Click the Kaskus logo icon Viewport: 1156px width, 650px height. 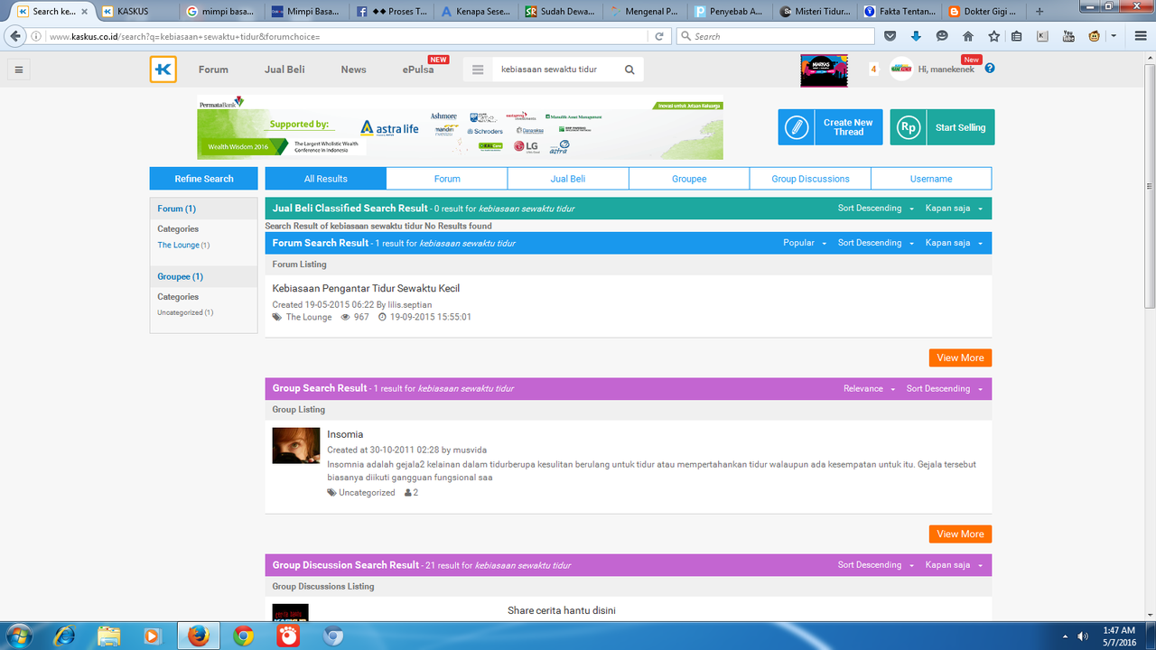tap(163, 70)
